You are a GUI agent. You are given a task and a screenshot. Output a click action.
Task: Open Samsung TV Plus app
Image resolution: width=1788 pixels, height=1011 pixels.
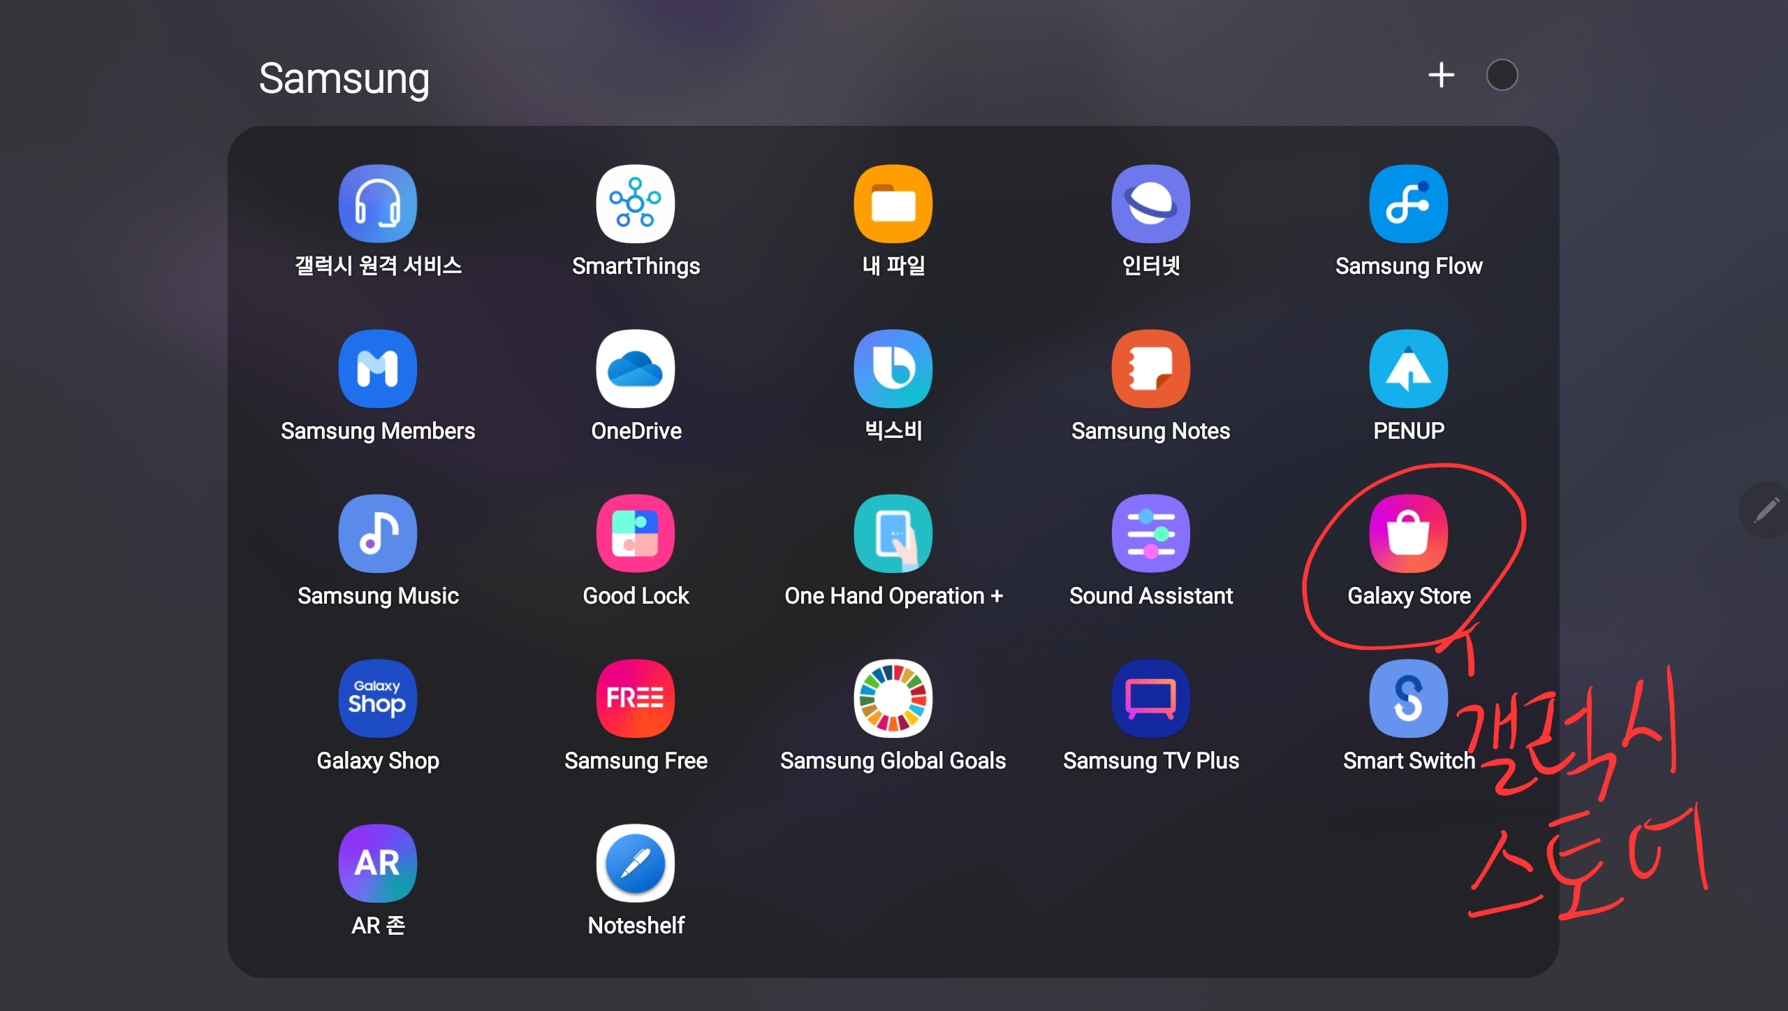(1150, 699)
